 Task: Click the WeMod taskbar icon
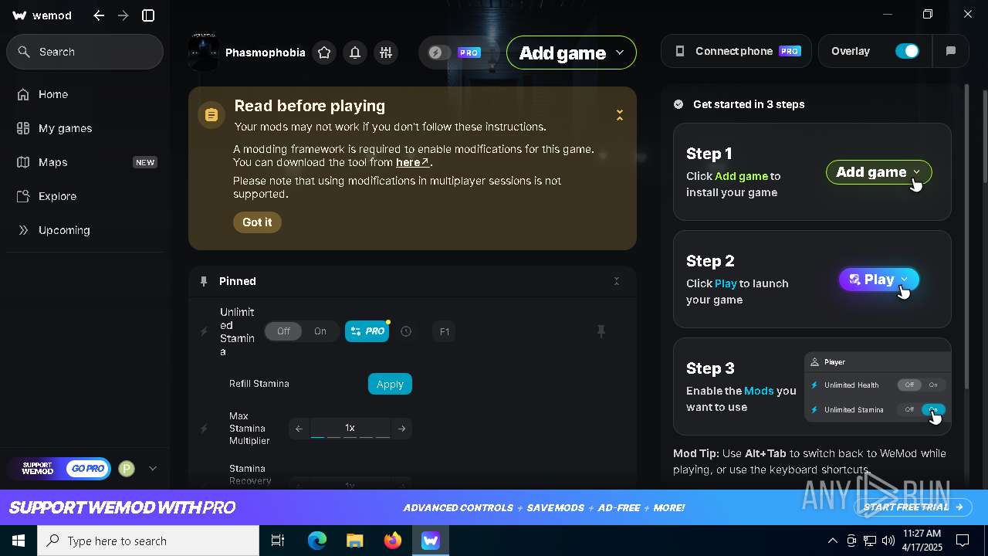(x=431, y=541)
